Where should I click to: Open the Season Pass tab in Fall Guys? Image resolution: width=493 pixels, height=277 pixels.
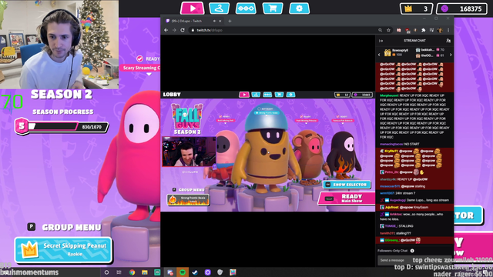click(246, 8)
